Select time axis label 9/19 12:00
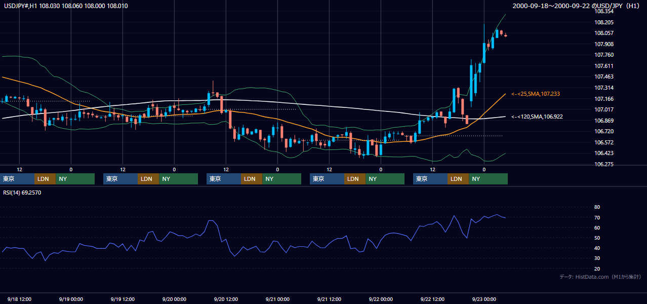 [123, 299]
